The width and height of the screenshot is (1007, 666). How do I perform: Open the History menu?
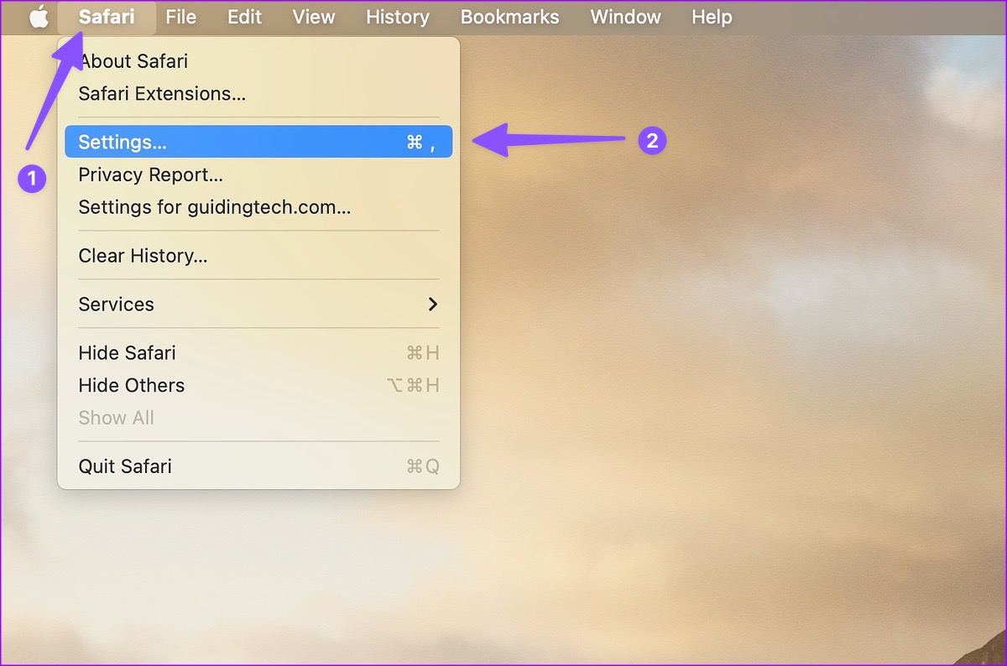pos(397,17)
